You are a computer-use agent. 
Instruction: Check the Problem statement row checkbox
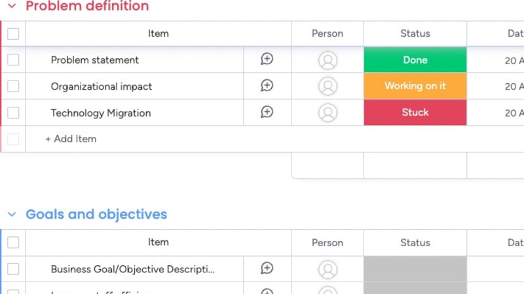[13, 60]
